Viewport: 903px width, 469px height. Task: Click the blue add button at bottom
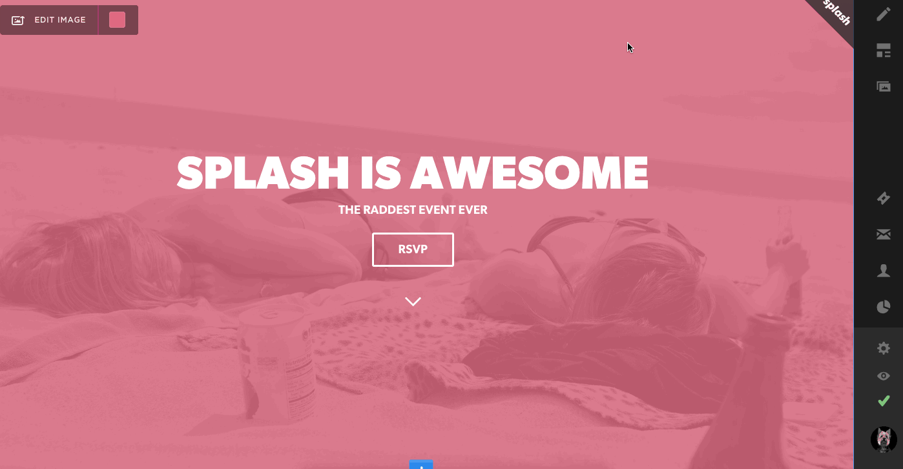pos(421,464)
